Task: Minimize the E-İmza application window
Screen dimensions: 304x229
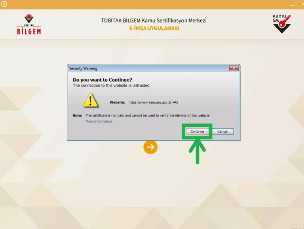Action: click(x=293, y=5)
